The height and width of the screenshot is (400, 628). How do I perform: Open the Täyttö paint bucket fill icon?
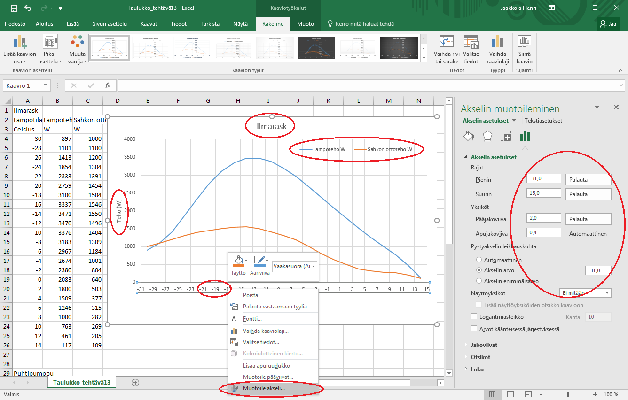(238, 261)
